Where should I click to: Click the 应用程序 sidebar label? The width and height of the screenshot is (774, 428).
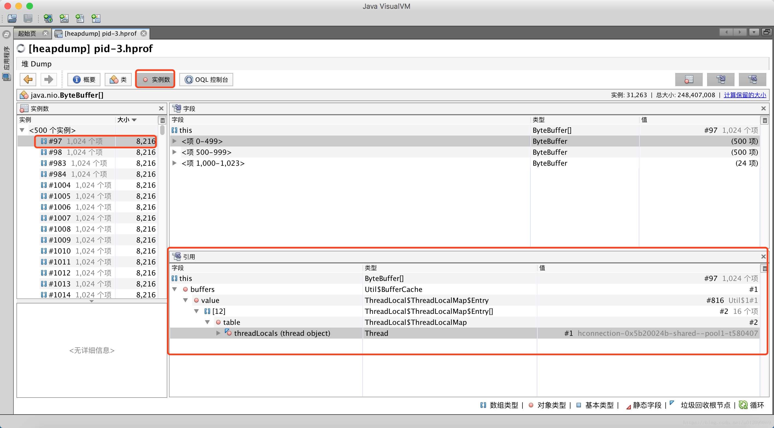(6, 58)
